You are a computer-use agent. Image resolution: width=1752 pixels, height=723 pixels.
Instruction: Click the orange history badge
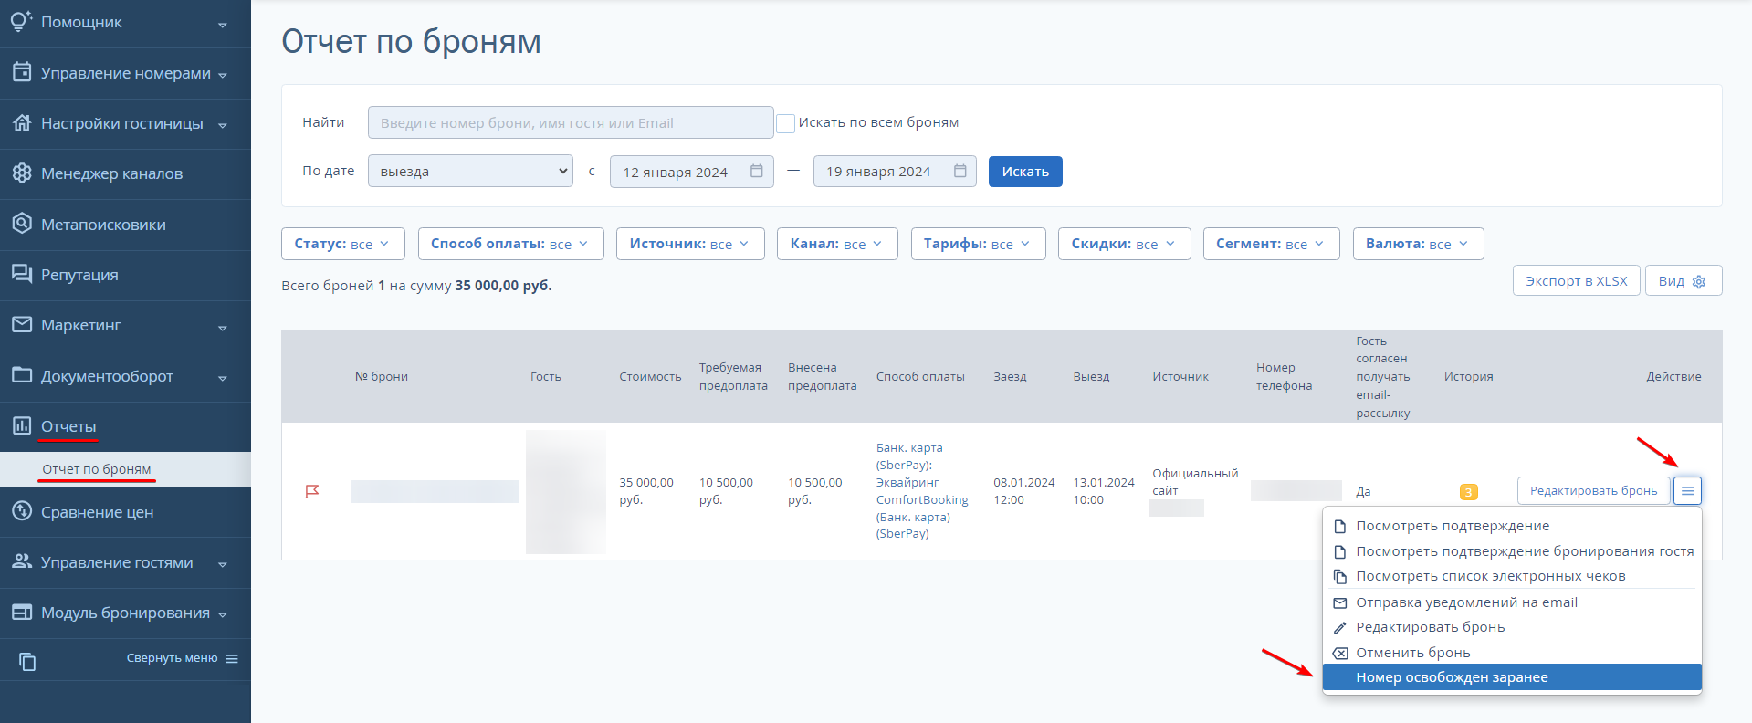point(1468,492)
